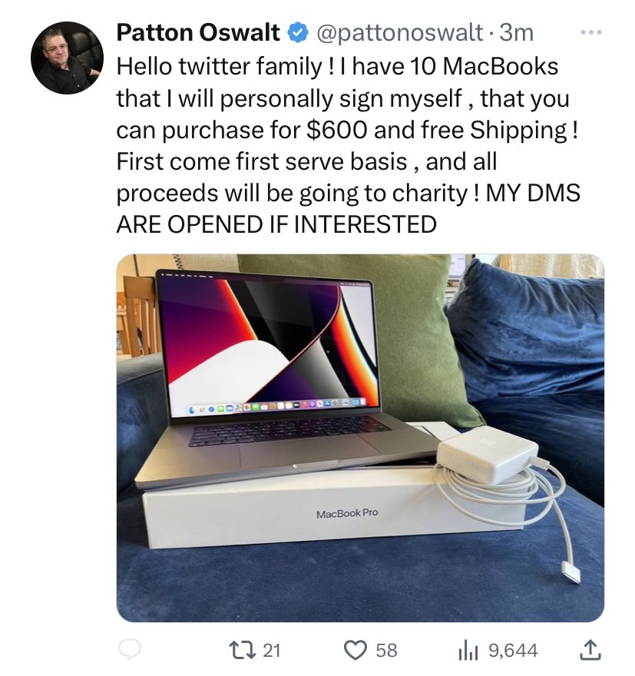The image size is (635, 676).
Task: Open the @pattonoswalt handle link
Action: click(399, 33)
